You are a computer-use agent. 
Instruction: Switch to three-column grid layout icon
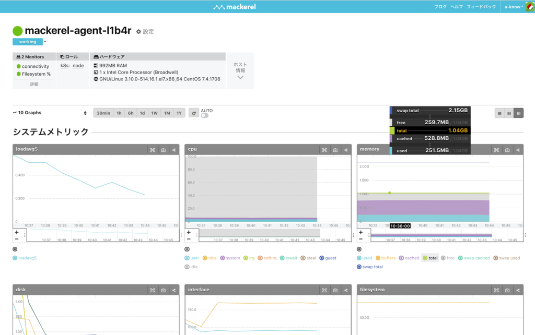519,113
